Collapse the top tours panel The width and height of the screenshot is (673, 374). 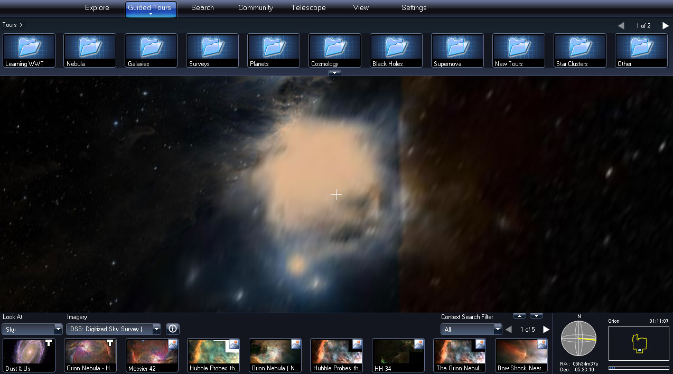[x=334, y=73]
